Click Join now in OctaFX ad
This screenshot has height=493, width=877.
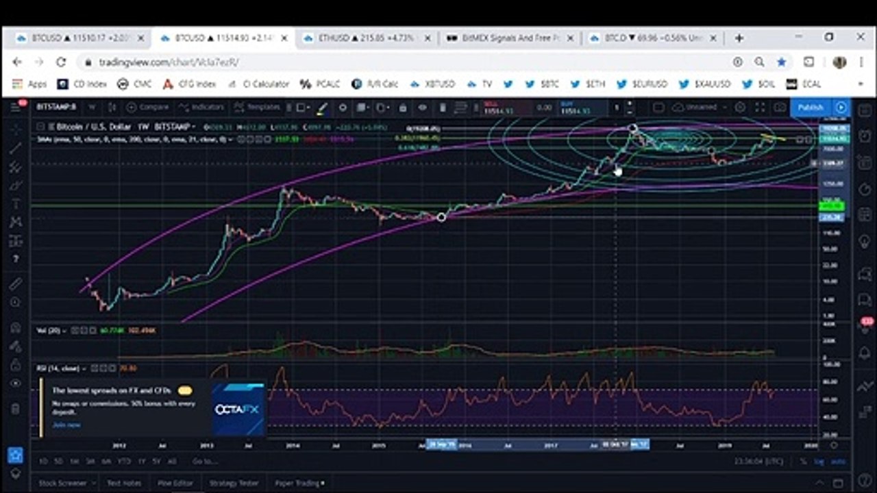[x=66, y=425]
